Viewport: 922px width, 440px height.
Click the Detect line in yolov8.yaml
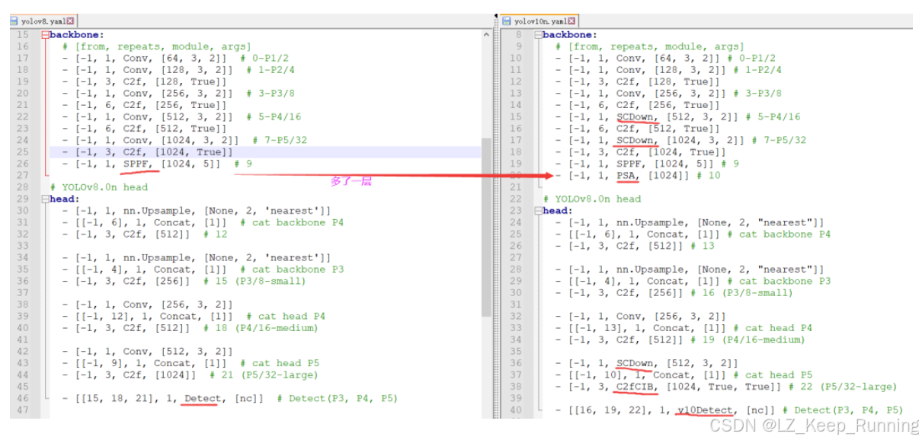(230, 398)
